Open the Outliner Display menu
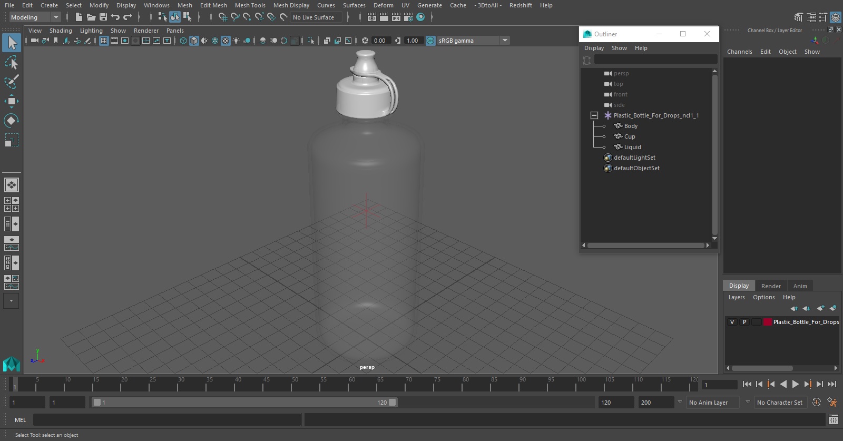The image size is (843, 441). pyautogui.click(x=594, y=48)
